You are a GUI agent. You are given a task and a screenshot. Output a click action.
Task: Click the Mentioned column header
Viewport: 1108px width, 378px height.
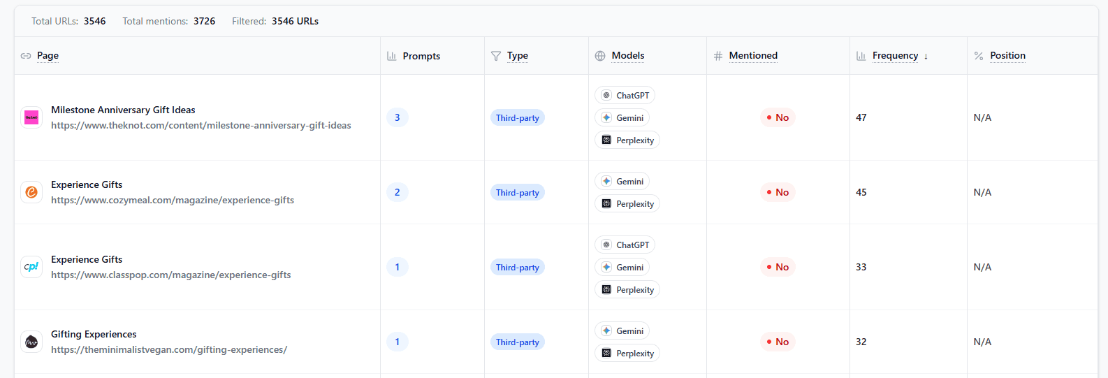pyautogui.click(x=753, y=56)
